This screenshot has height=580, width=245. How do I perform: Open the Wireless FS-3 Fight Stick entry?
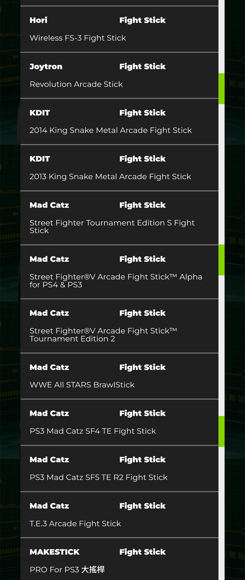[x=78, y=38]
